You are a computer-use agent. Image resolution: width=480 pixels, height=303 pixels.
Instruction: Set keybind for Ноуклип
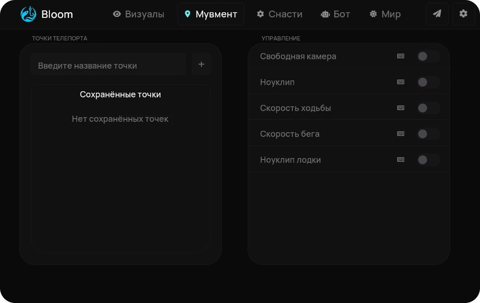[x=401, y=82]
